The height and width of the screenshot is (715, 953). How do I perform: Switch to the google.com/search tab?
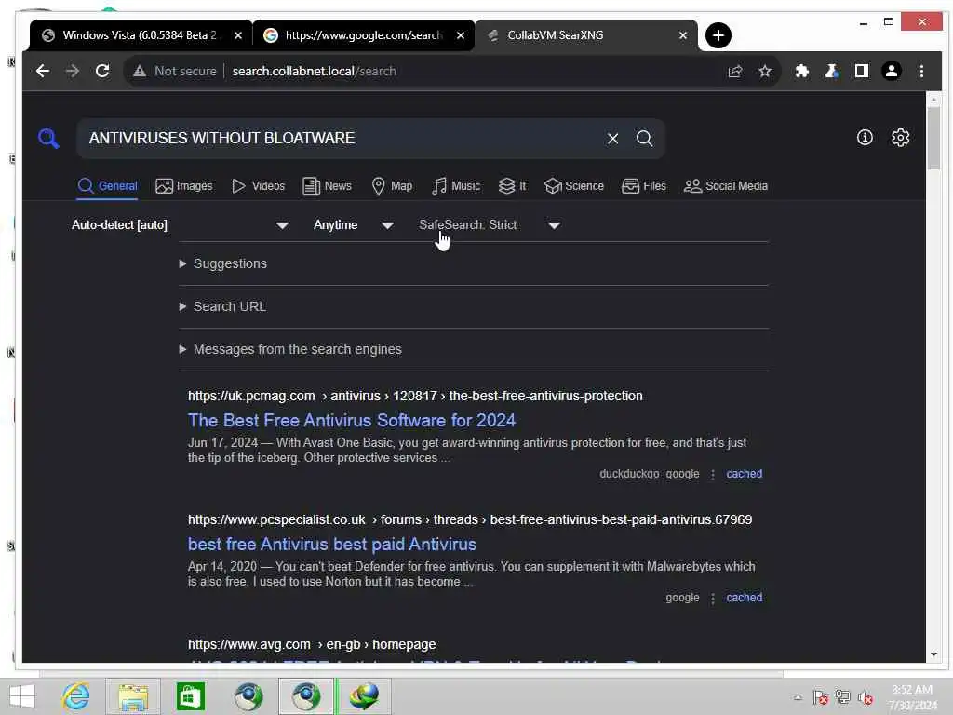(363, 35)
